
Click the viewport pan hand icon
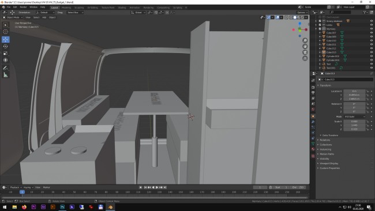click(305, 46)
